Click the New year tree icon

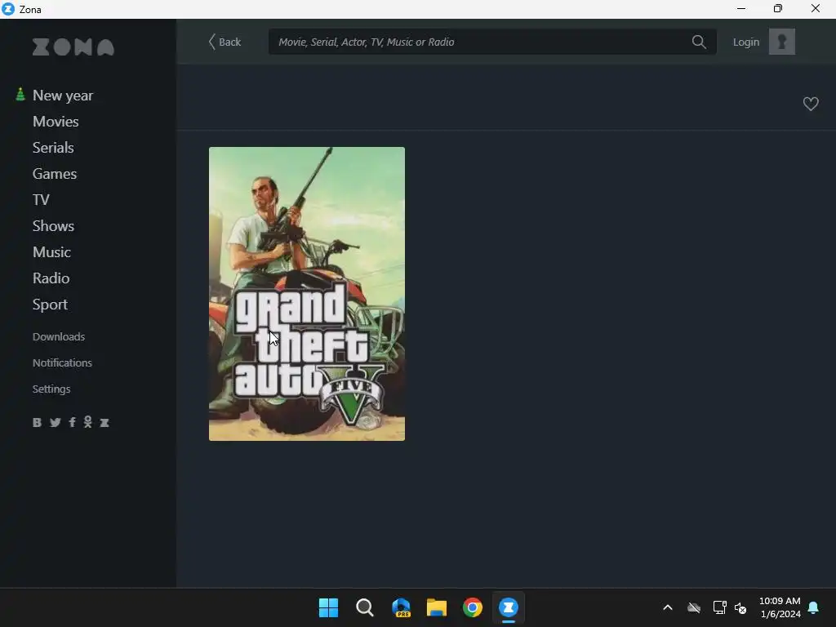click(x=20, y=95)
